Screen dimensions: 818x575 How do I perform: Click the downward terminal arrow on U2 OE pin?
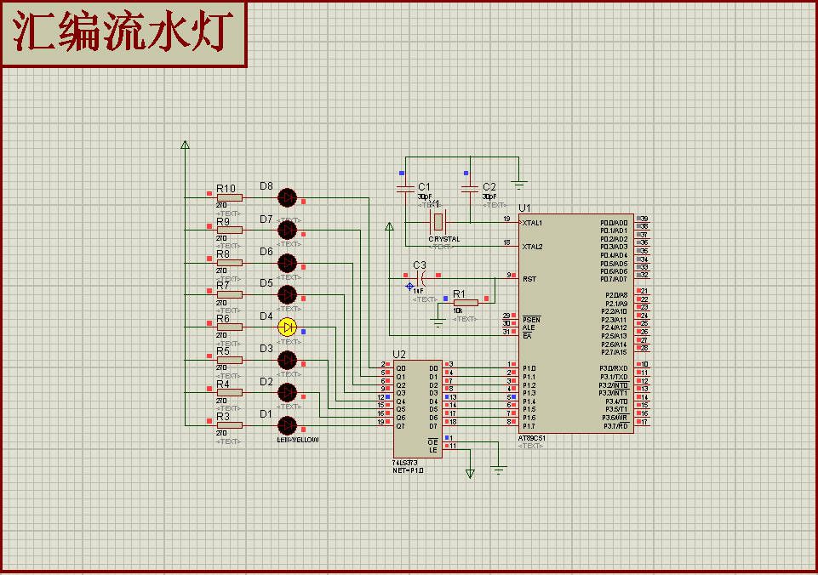click(470, 474)
